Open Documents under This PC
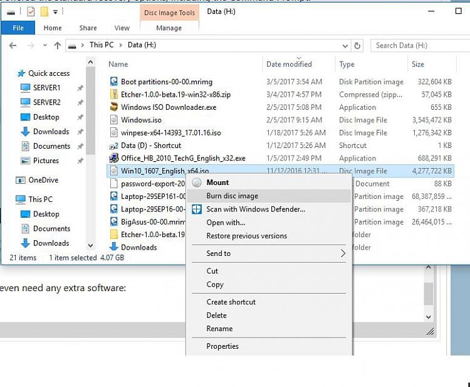470x387 pixels. coord(51,228)
